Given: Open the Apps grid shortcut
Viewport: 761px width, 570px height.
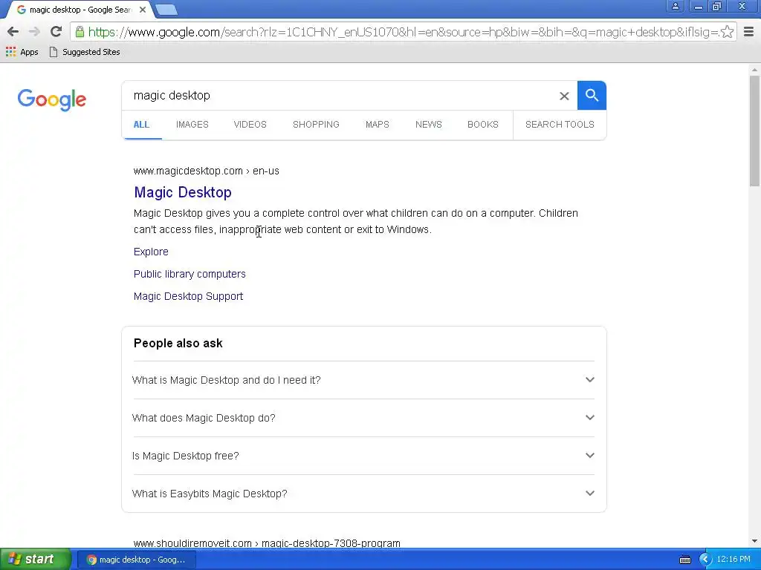Looking at the screenshot, I should click(22, 52).
